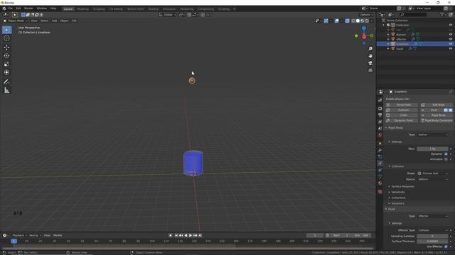Viewport: 455px width, 255px height.
Task: Select the Select Box tool
Action: (x=6, y=30)
